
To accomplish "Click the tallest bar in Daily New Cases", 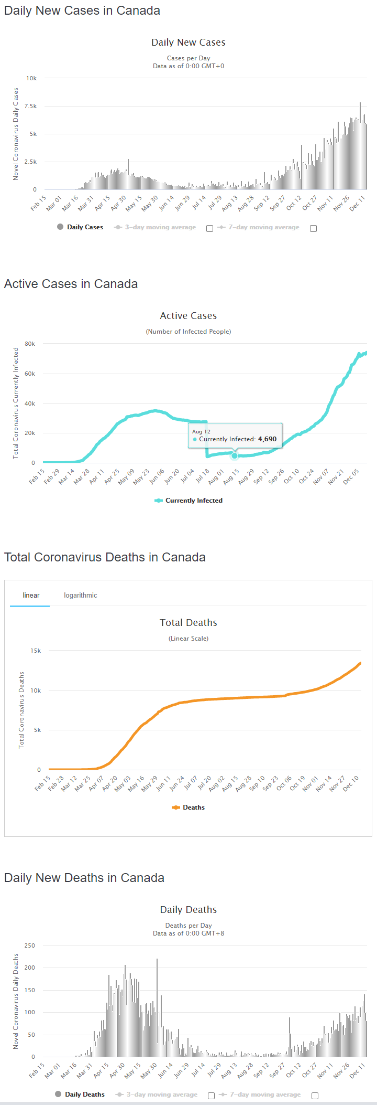I will click(x=360, y=146).
